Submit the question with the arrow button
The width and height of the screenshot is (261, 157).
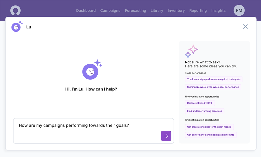(166, 136)
